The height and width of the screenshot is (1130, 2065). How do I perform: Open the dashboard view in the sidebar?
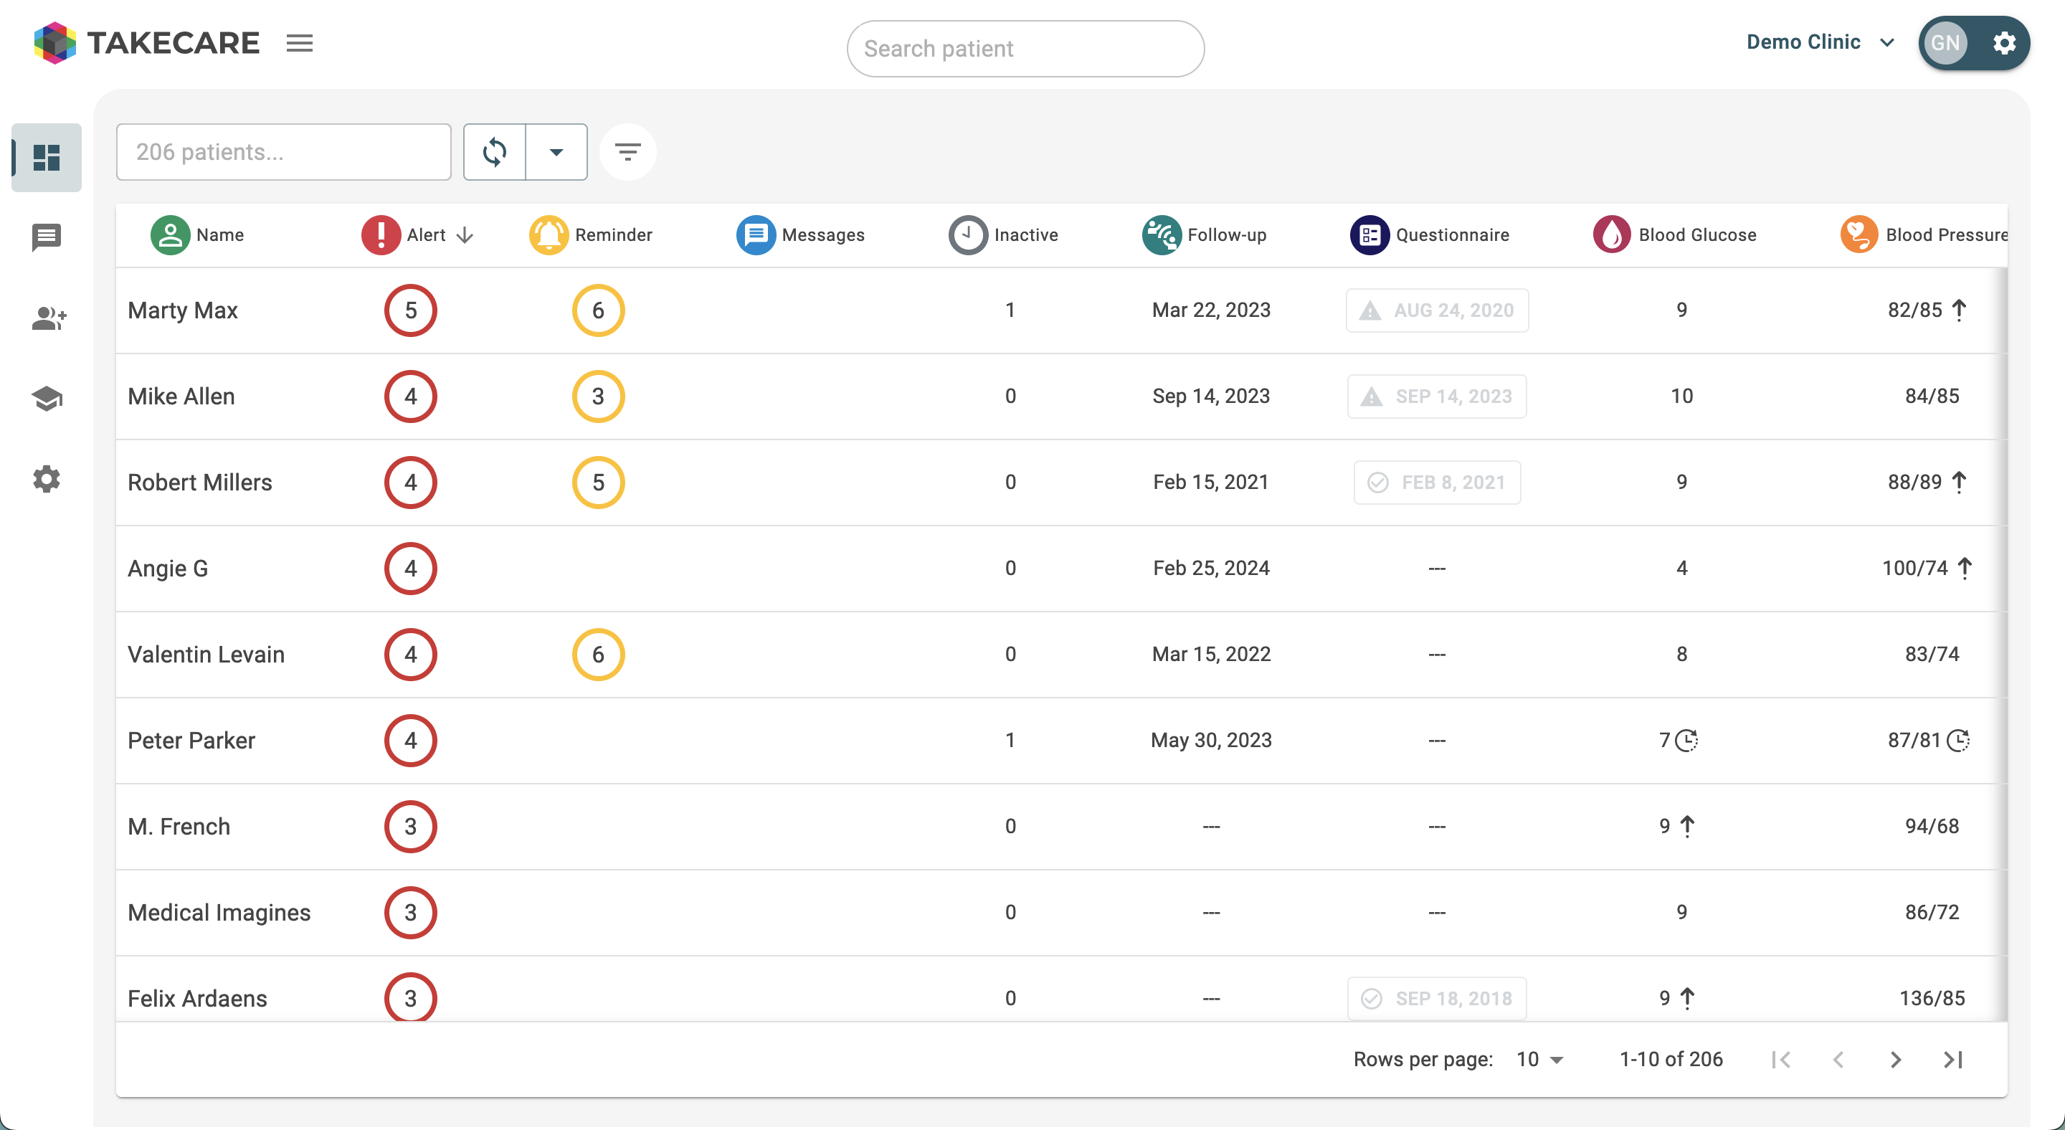(46, 157)
